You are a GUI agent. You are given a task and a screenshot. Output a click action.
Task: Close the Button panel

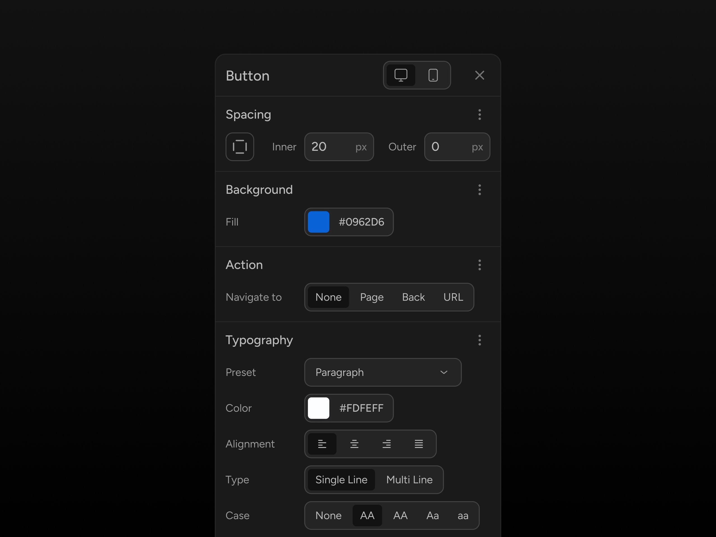[x=479, y=75]
